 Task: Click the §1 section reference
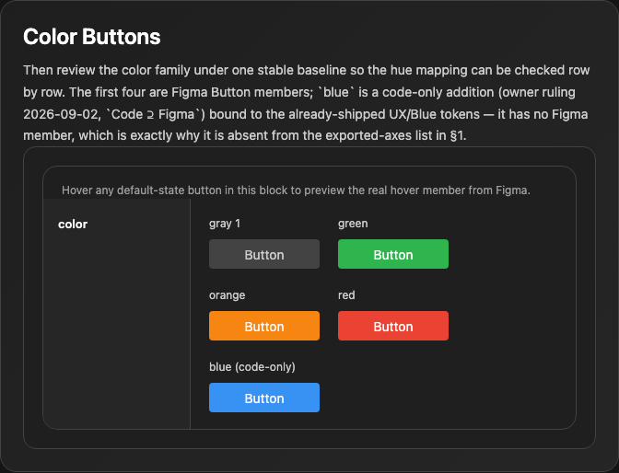coord(458,135)
